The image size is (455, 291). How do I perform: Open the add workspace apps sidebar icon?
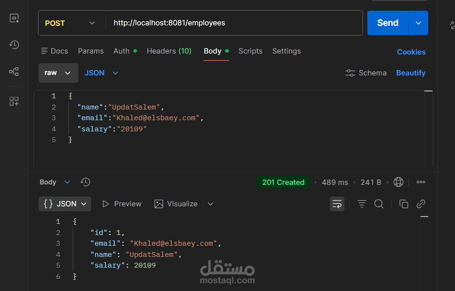click(x=14, y=101)
